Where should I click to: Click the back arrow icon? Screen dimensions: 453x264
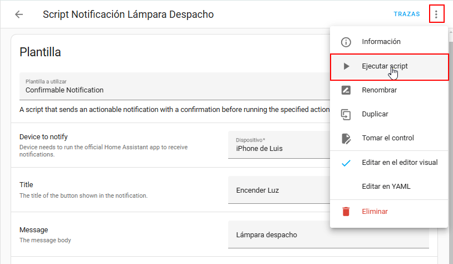tap(19, 14)
